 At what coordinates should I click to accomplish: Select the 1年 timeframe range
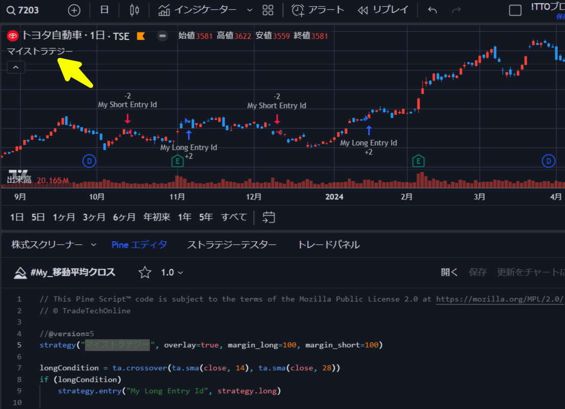coord(184,217)
